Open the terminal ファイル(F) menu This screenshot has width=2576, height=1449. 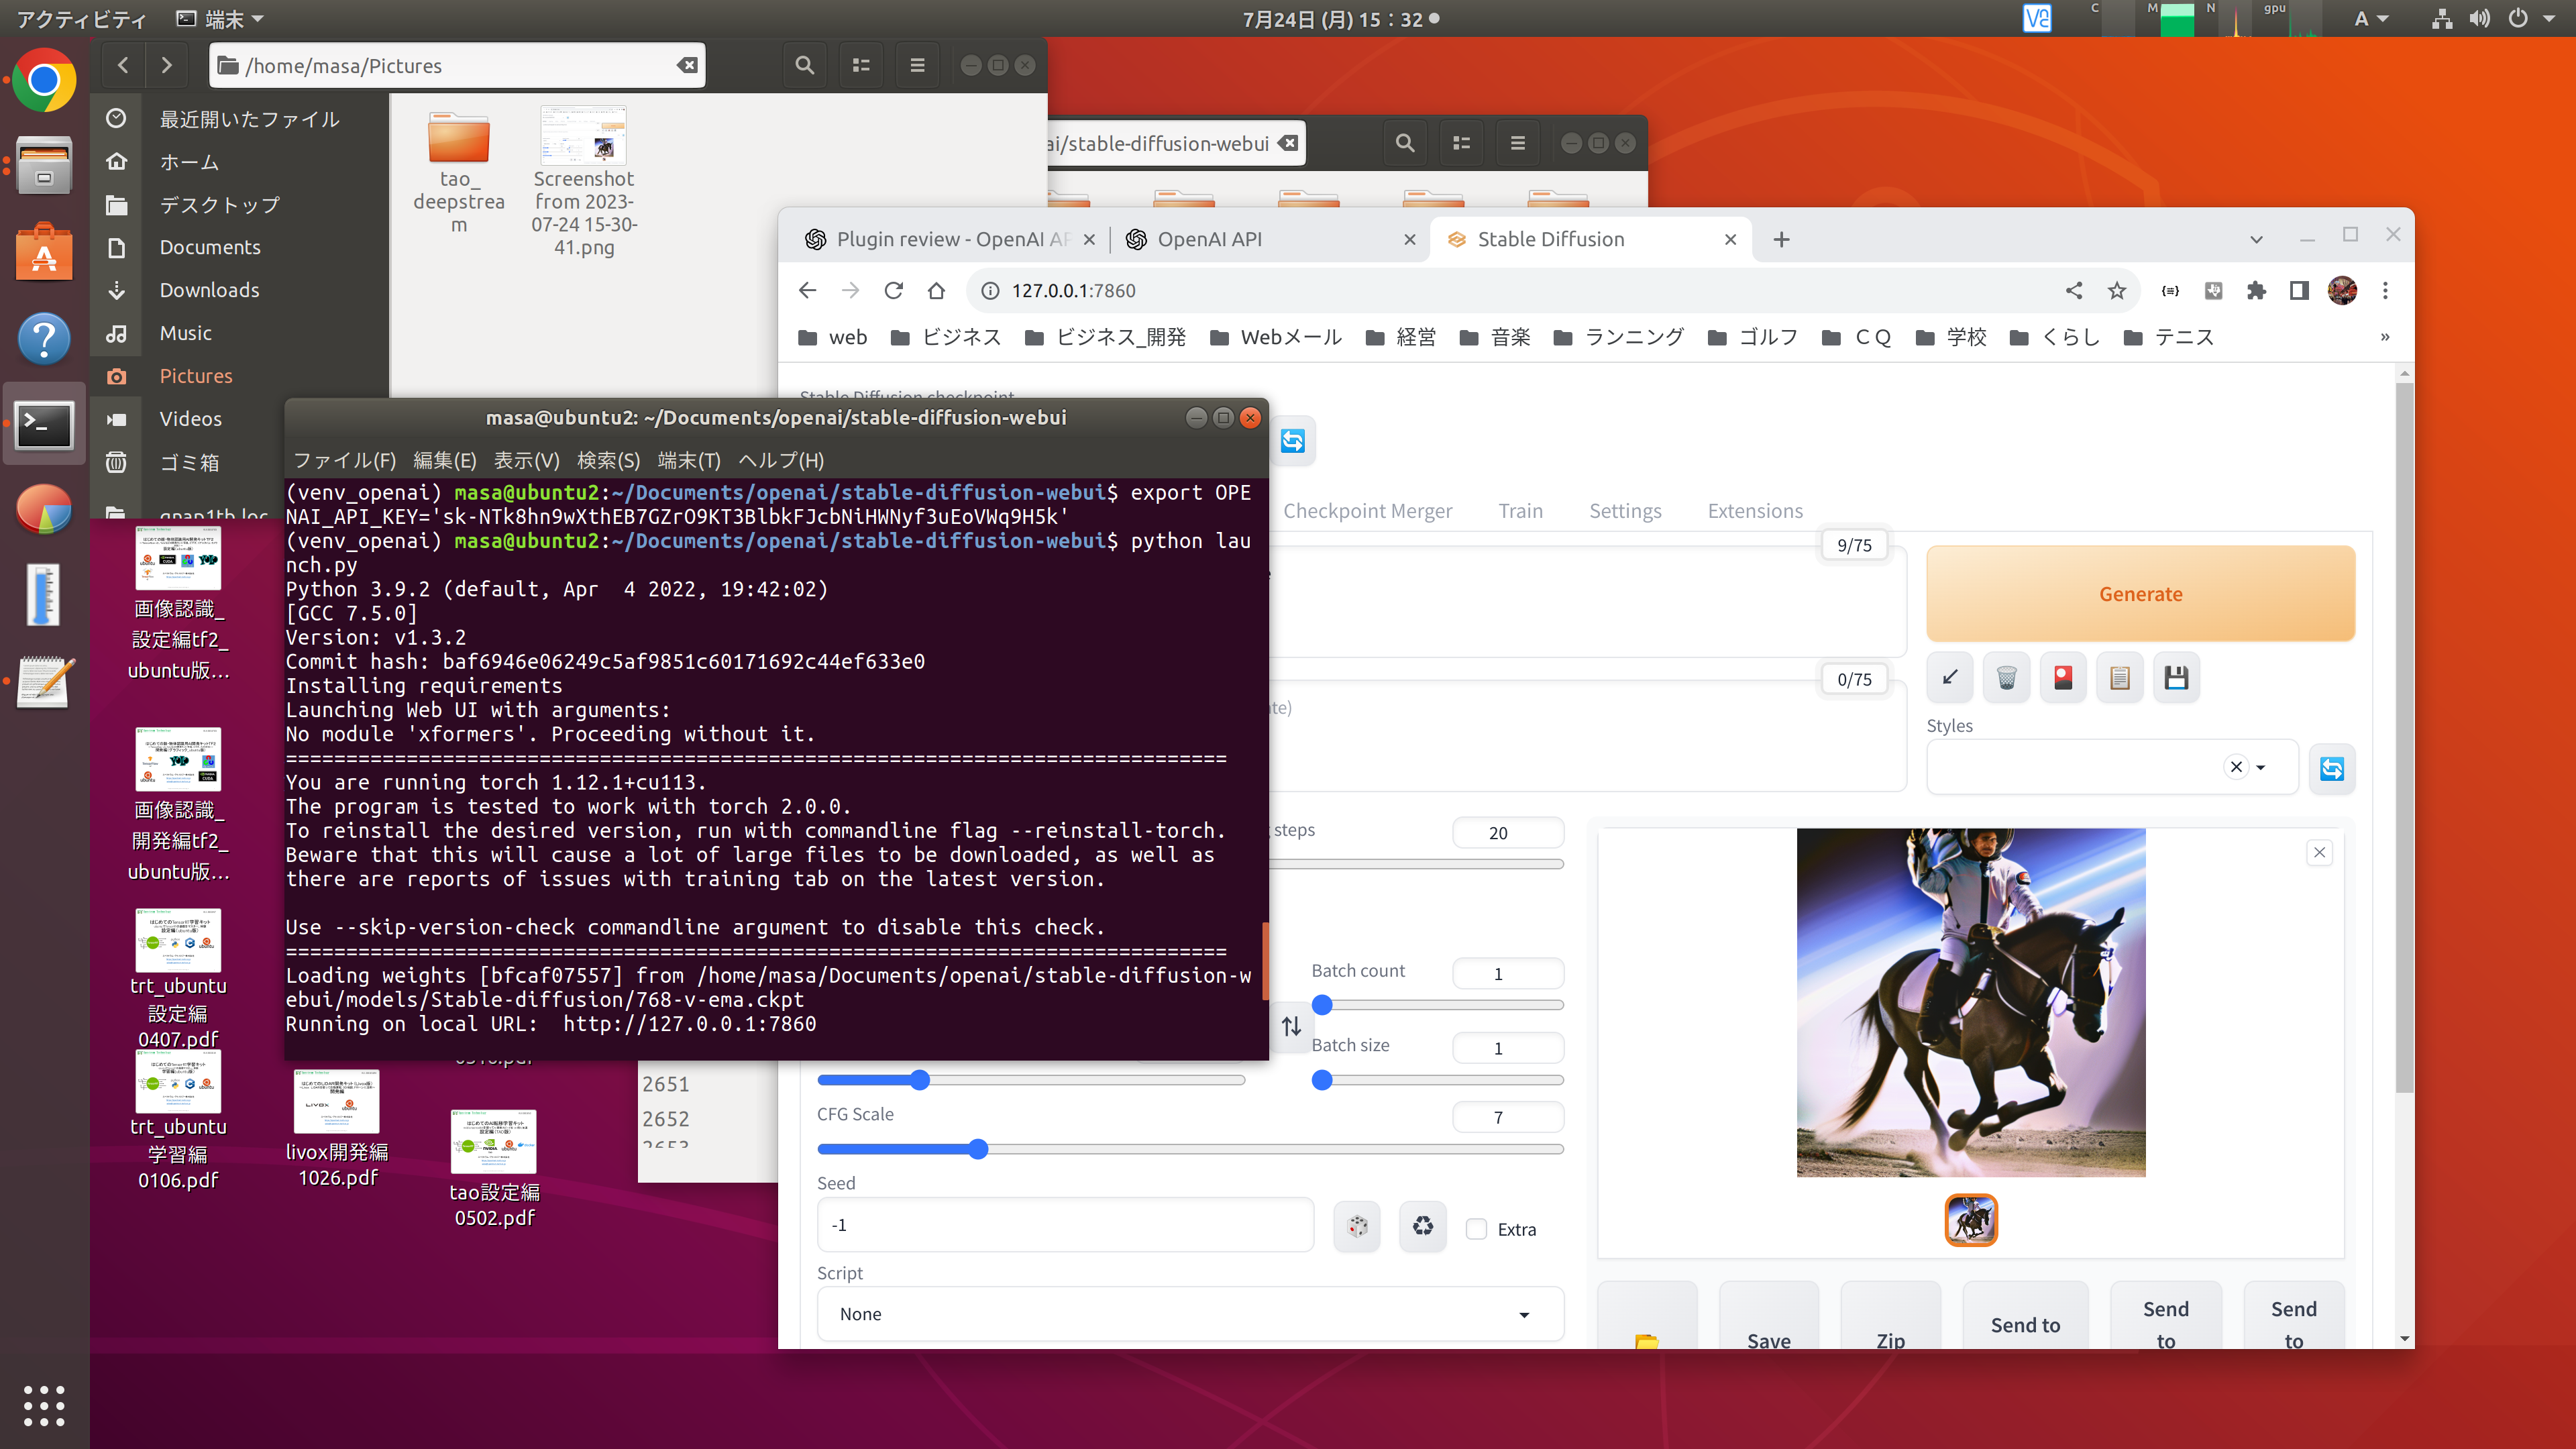pyautogui.click(x=344, y=460)
